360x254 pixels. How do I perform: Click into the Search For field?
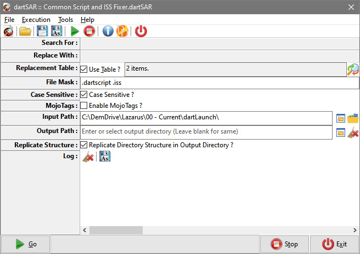(x=220, y=43)
